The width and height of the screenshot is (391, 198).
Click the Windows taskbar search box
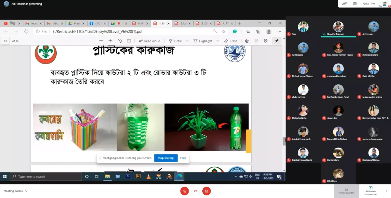pos(46,176)
